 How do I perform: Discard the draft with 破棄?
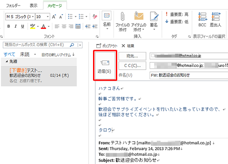pos(128,46)
